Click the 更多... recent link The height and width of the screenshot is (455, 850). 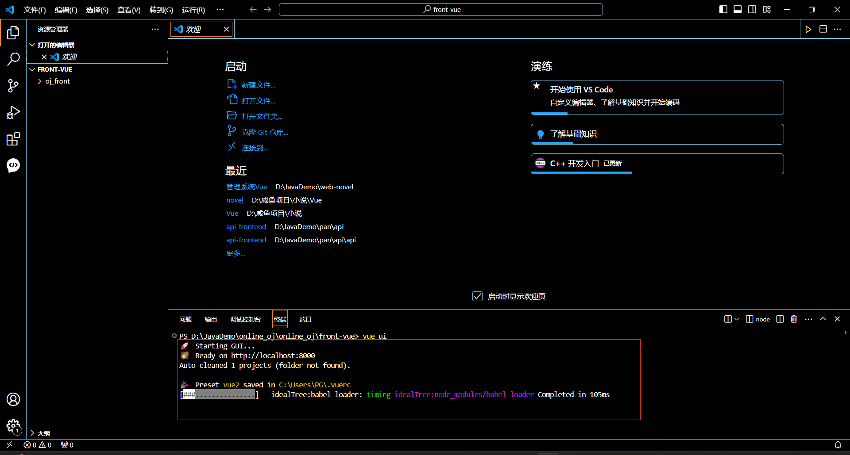coord(236,253)
